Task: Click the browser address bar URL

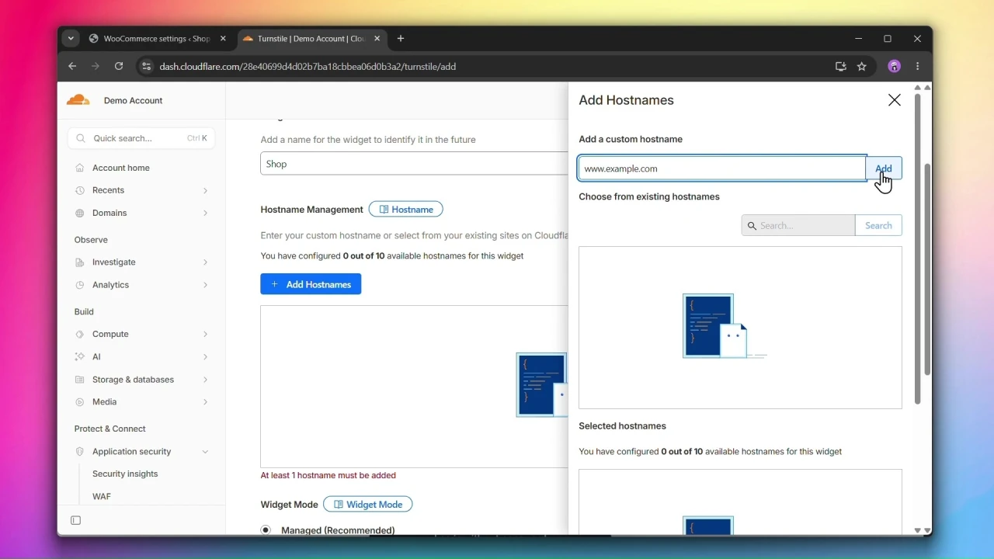Action: click(308, 67)
